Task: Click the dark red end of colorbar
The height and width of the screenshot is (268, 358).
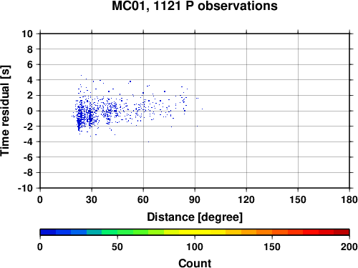Action: [x=342, y=232]
